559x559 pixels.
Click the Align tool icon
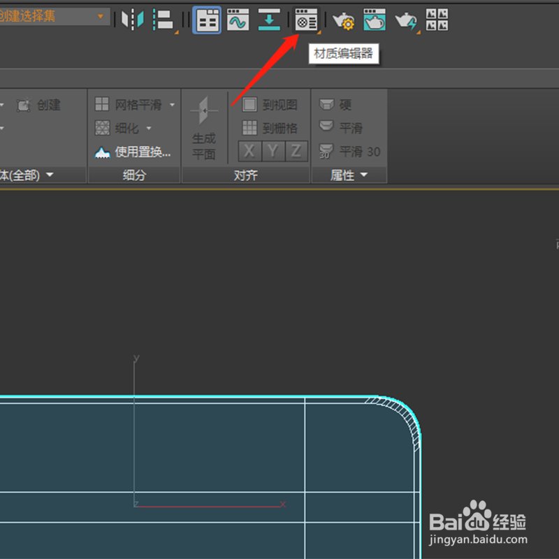[164, 20]
